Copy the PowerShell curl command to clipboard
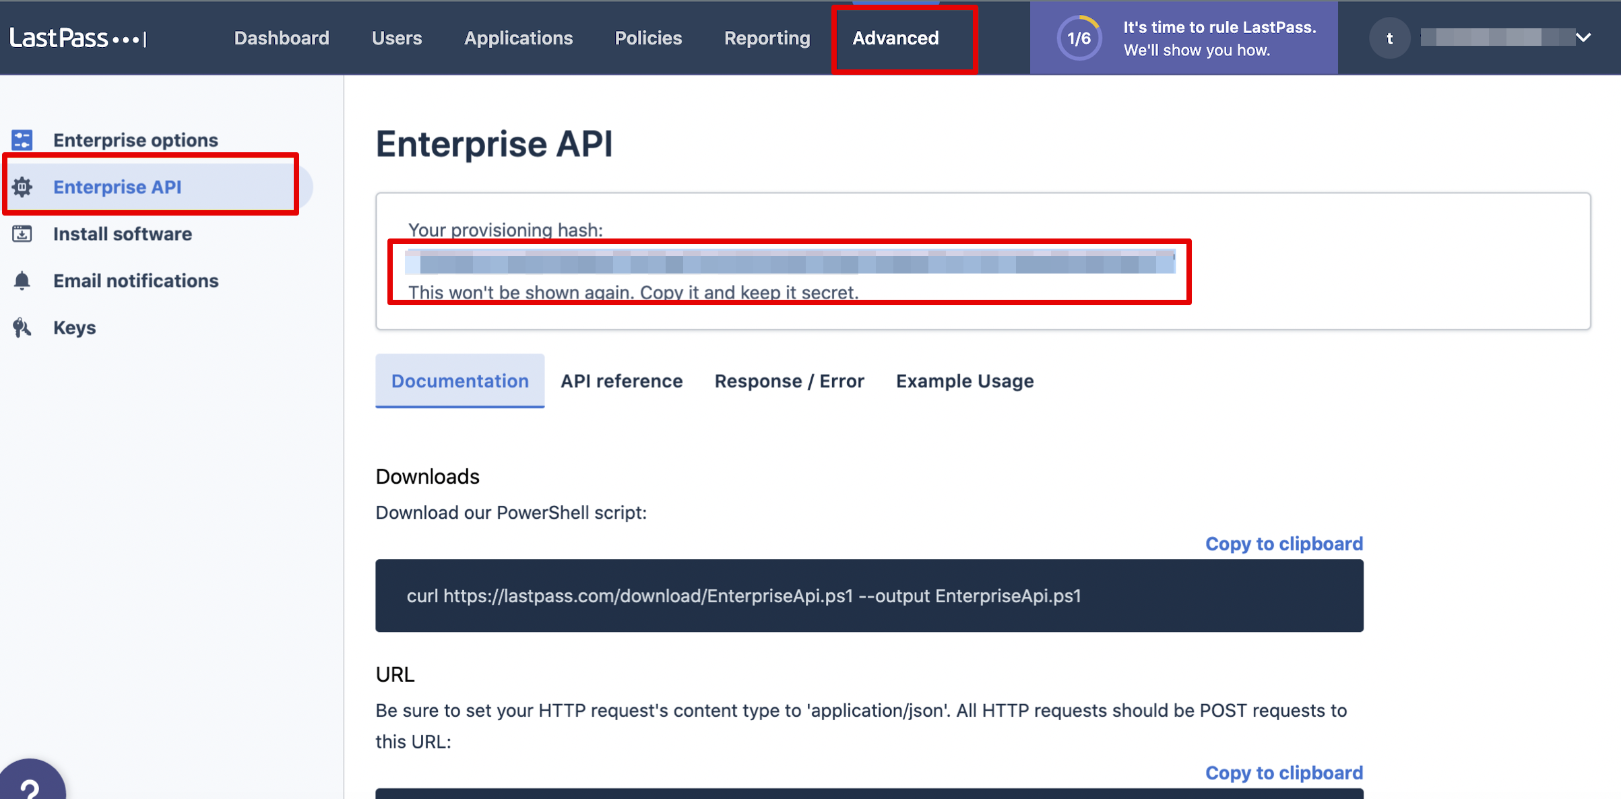The height and width of the screenshot is (799, 1621). coord(1283,543)
